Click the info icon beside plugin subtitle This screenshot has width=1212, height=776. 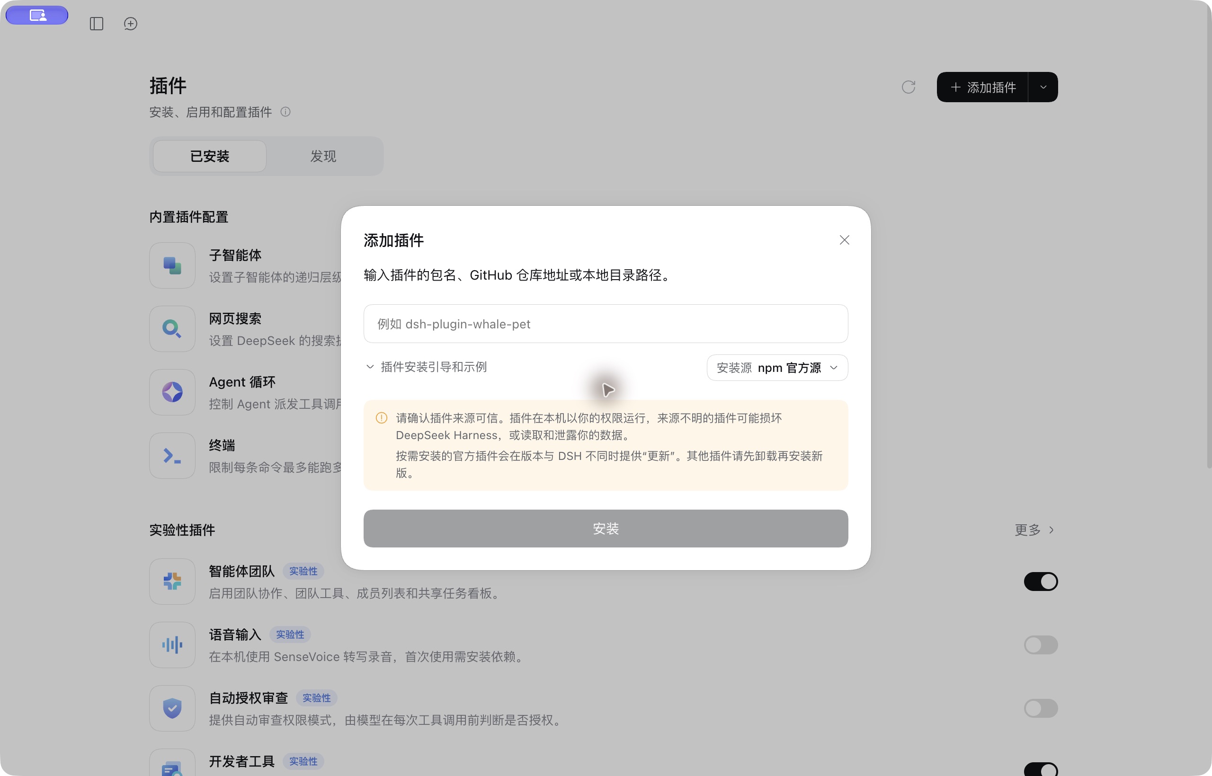click(285, 112)
